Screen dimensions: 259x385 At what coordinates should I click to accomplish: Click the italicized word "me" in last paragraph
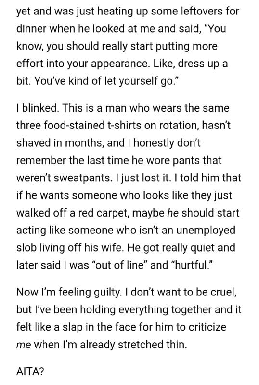24,345
